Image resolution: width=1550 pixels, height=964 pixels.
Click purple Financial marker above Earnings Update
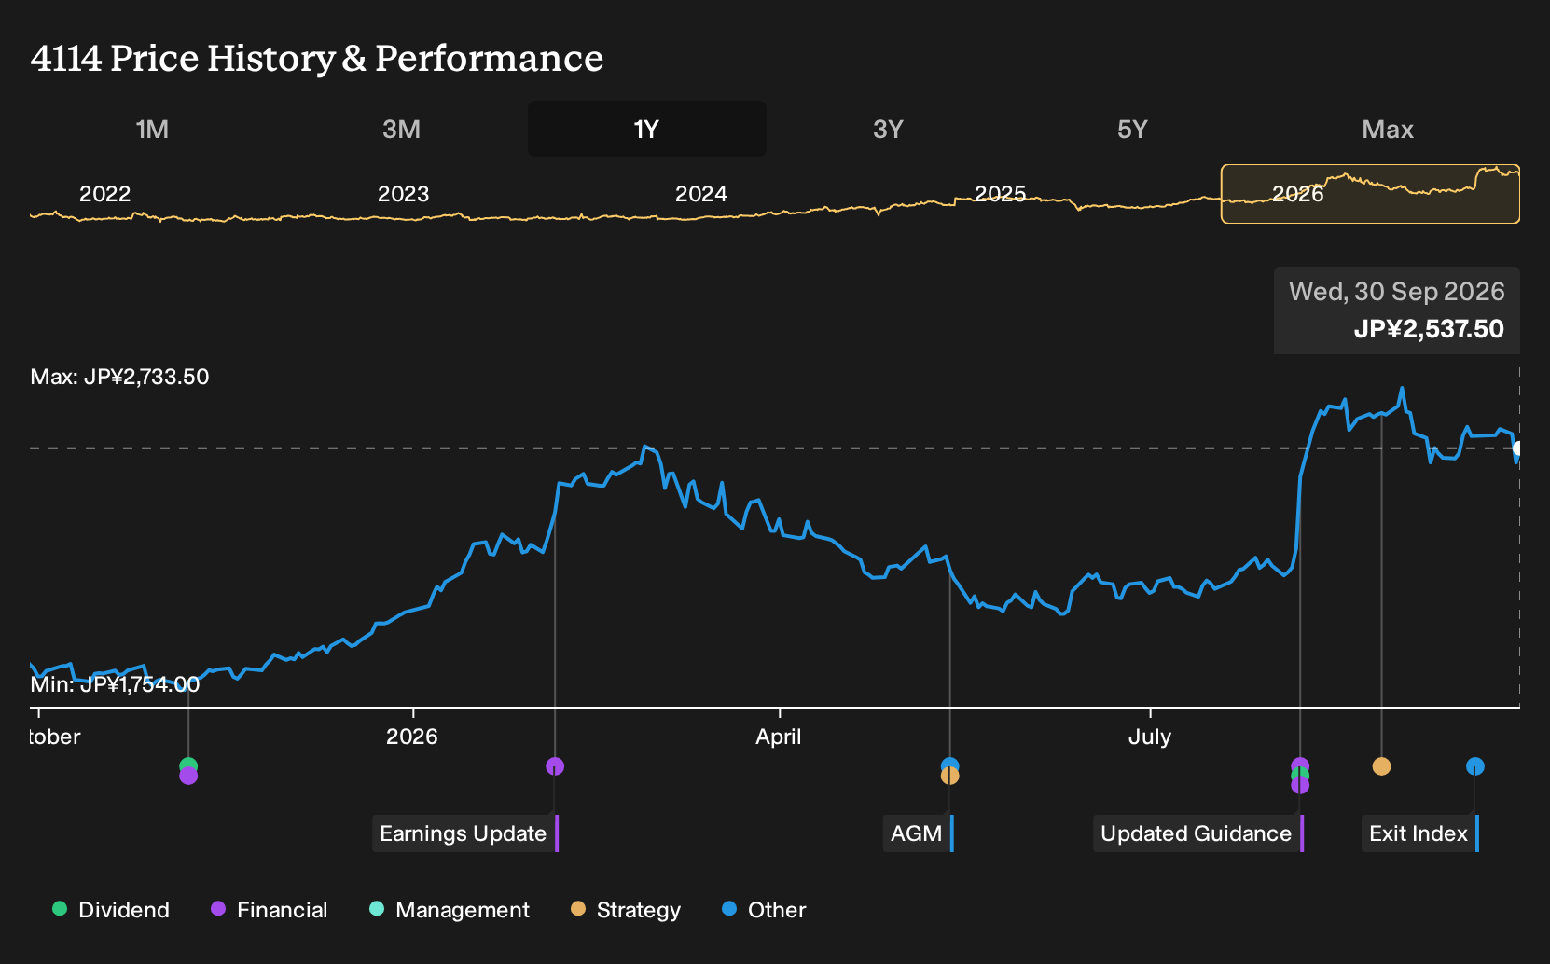pos(555,766)
